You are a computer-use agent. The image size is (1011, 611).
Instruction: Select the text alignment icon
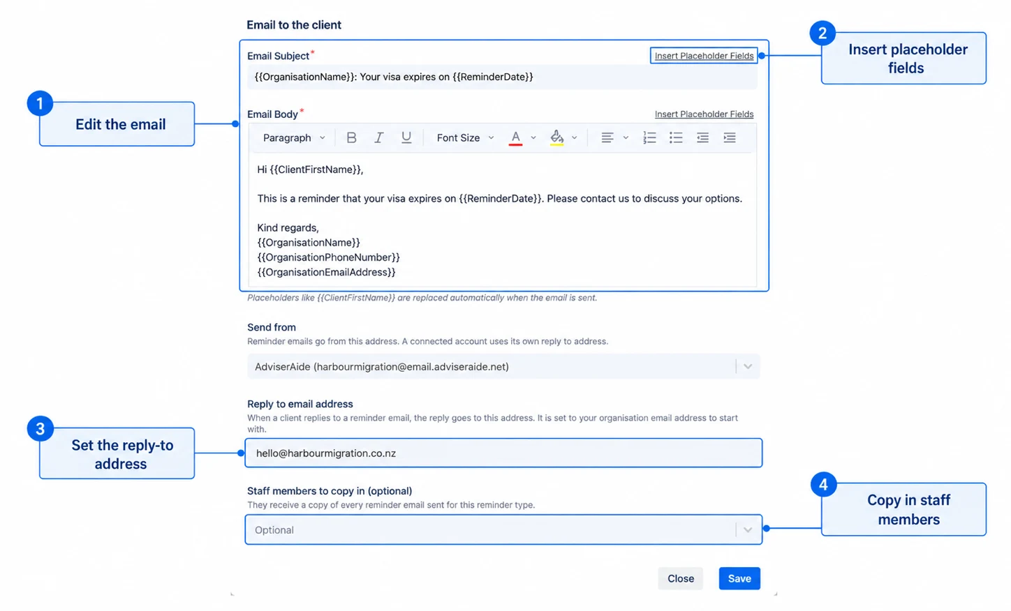pyautogui.click(x=607, y=138)
